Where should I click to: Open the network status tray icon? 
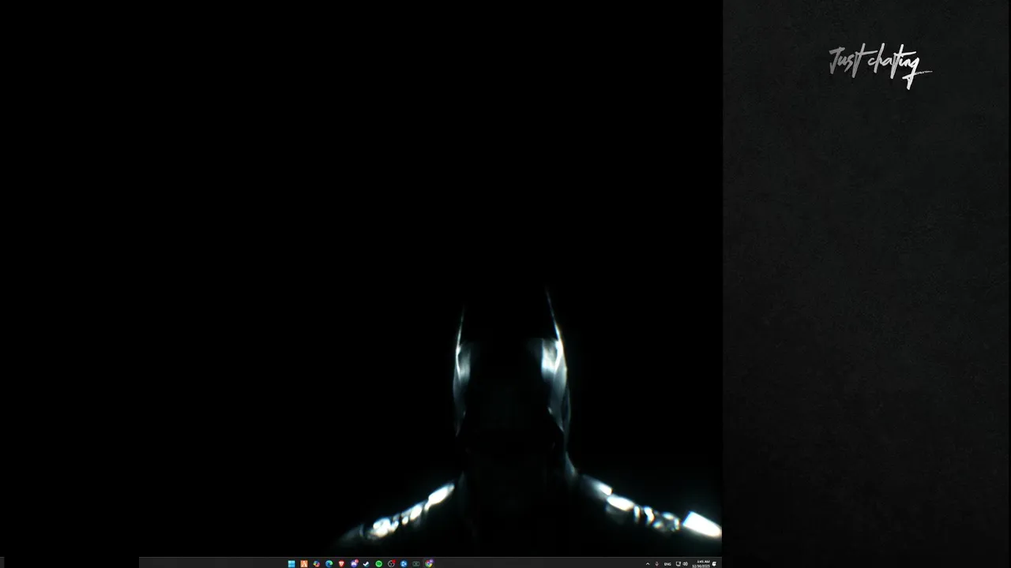coord(678,564)
